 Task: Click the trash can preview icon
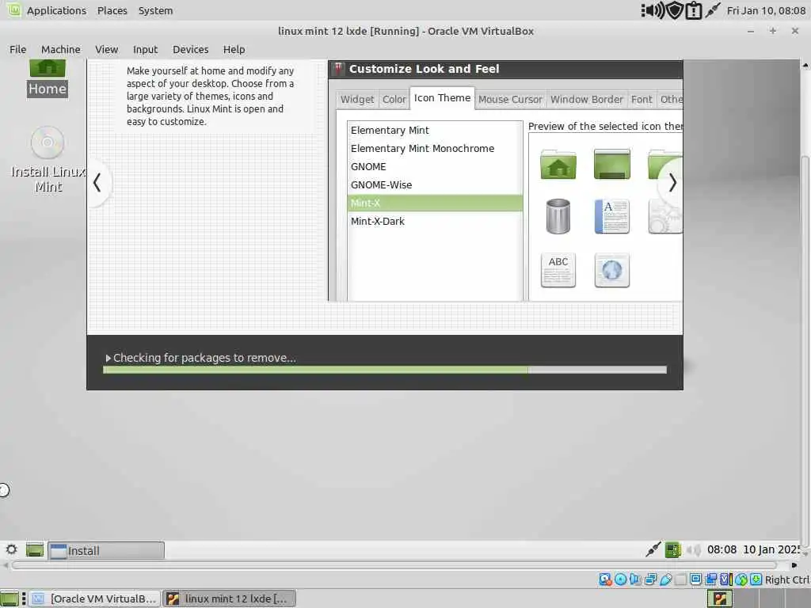pos(558,216)
